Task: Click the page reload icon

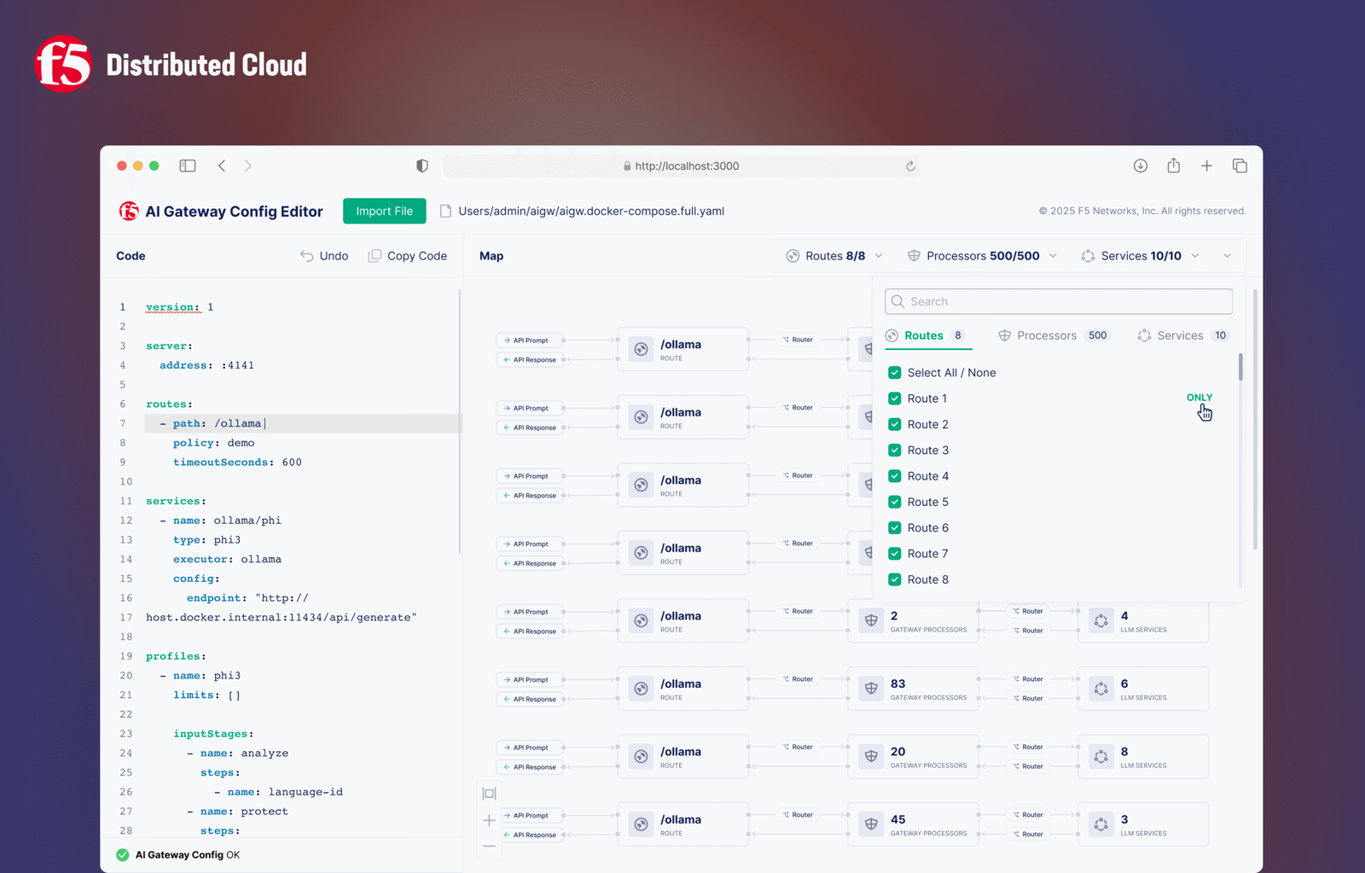Action: 910,166
